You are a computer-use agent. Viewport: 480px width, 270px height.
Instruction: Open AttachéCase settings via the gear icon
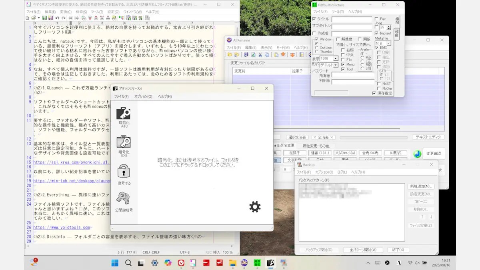[x=255, y=207]
